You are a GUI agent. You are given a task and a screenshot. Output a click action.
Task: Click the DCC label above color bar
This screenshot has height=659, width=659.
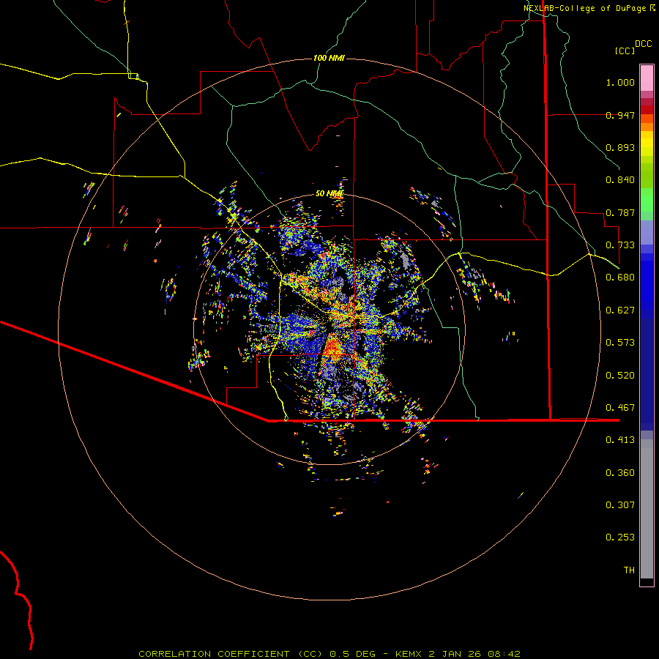coord(644,44)
